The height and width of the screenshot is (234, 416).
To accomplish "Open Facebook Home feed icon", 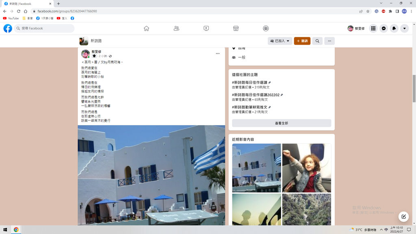I will 146,28.
